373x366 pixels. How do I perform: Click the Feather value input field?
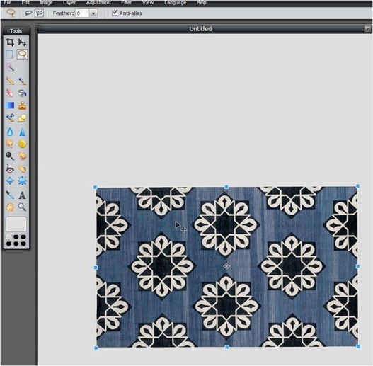82,13
